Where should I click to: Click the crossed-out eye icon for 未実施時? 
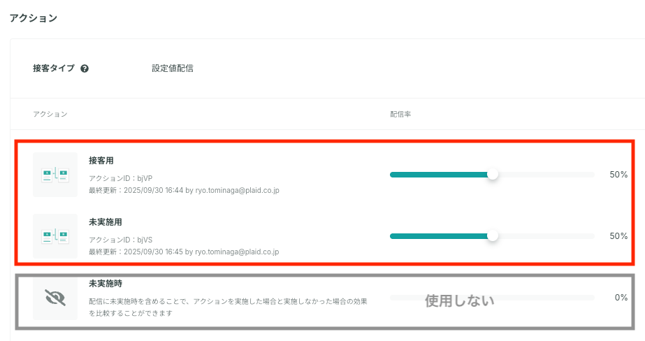(55, 298)
